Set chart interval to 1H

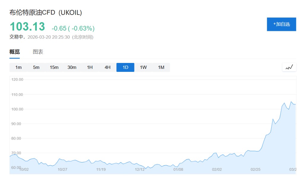pyautogui.click(x=90, y=67)
